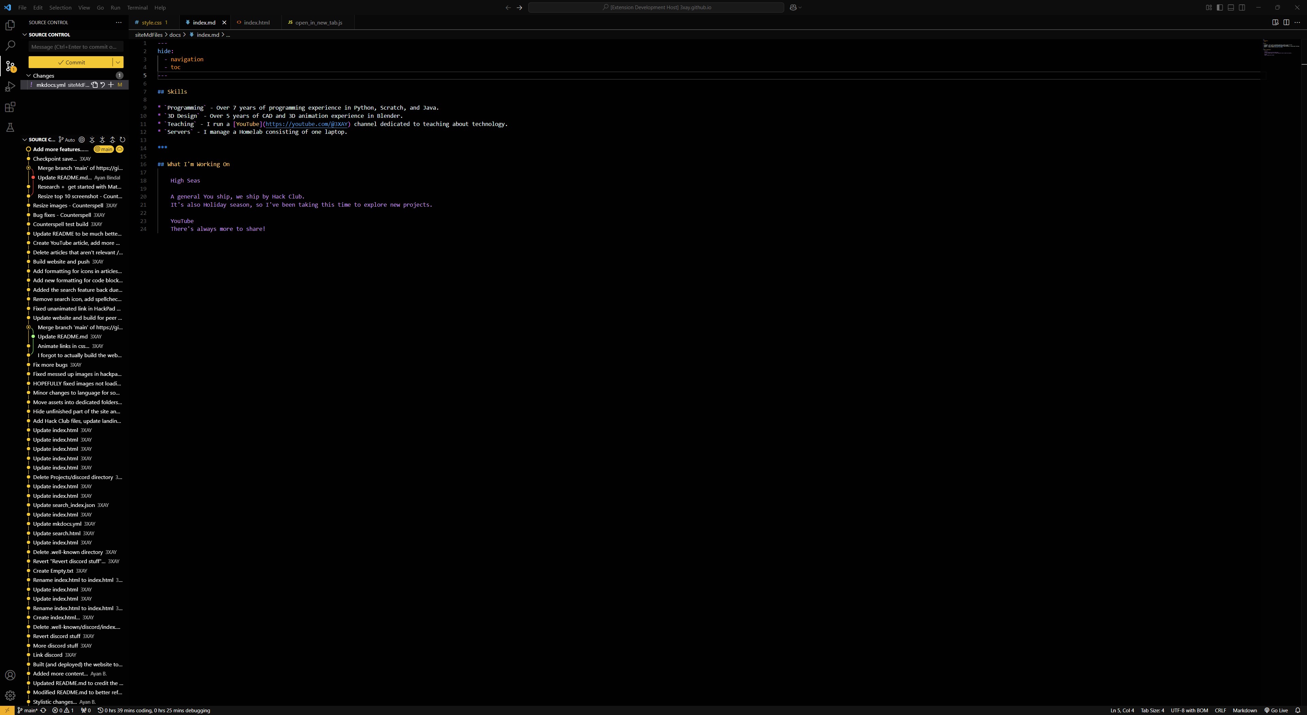Click the commit message input field
Image resolution: width=1307 pixels, height=715 pixels.
tap(75, 47)
